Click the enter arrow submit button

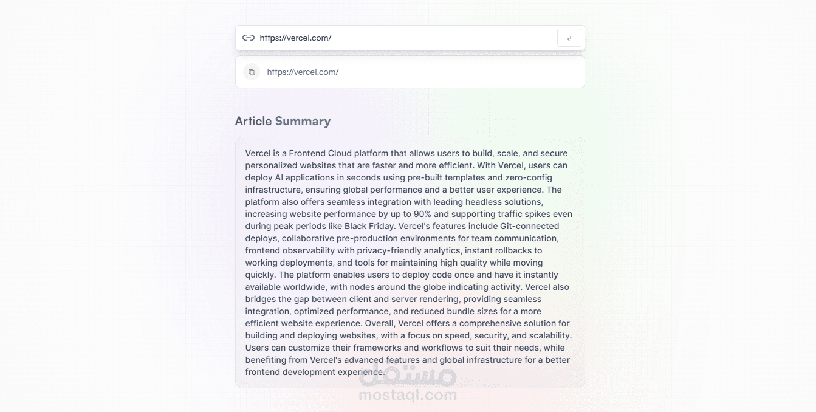click(569, 38)
